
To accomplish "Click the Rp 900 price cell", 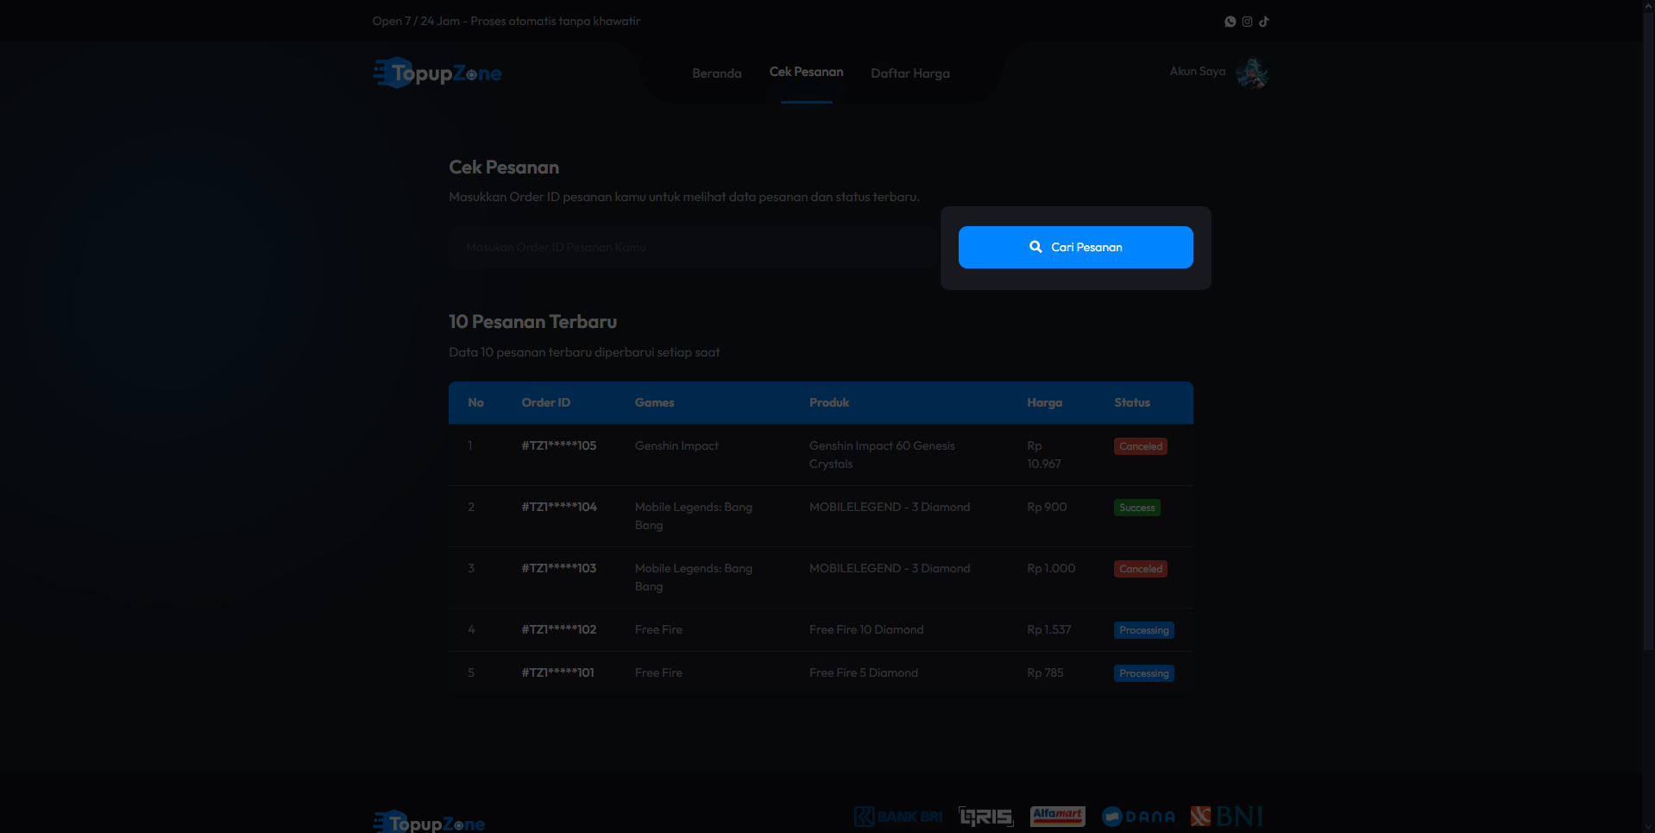I will pos(1047,508).
